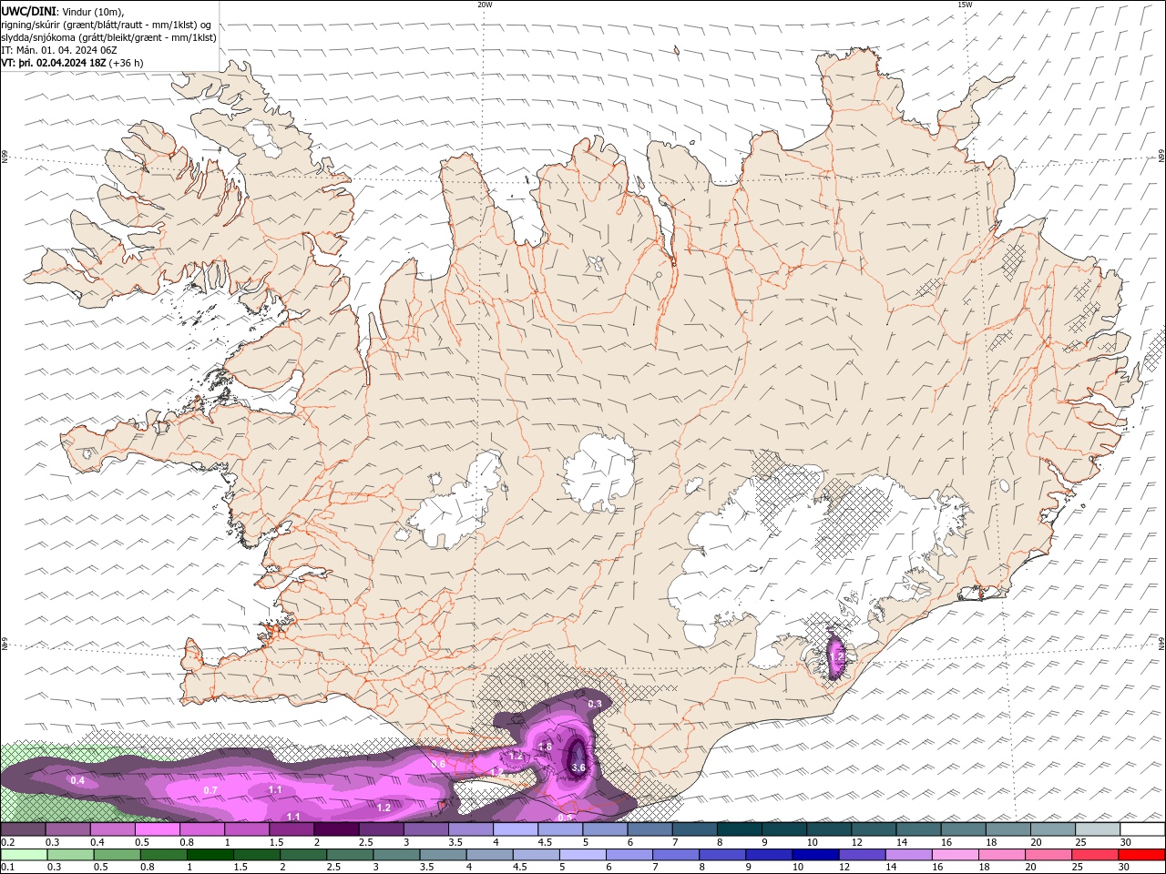Click the '3.6' precipitation maximum value
1166x874 pixels.
(578, 768)
